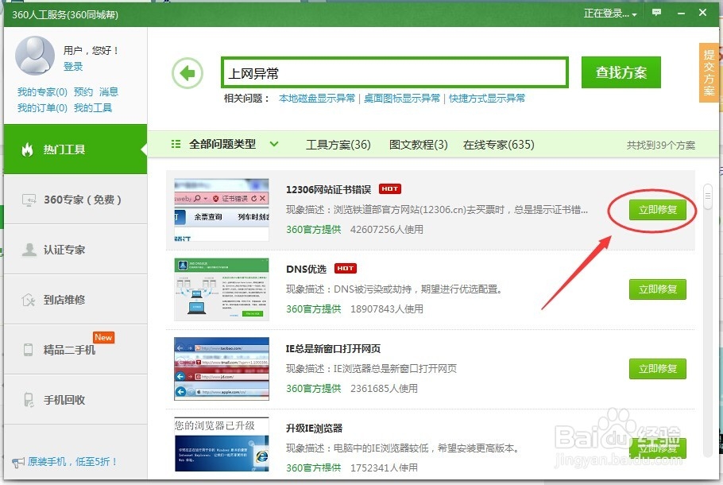
Task: Click the HOT badge next to DNS优选
Action: click(346, 268)
